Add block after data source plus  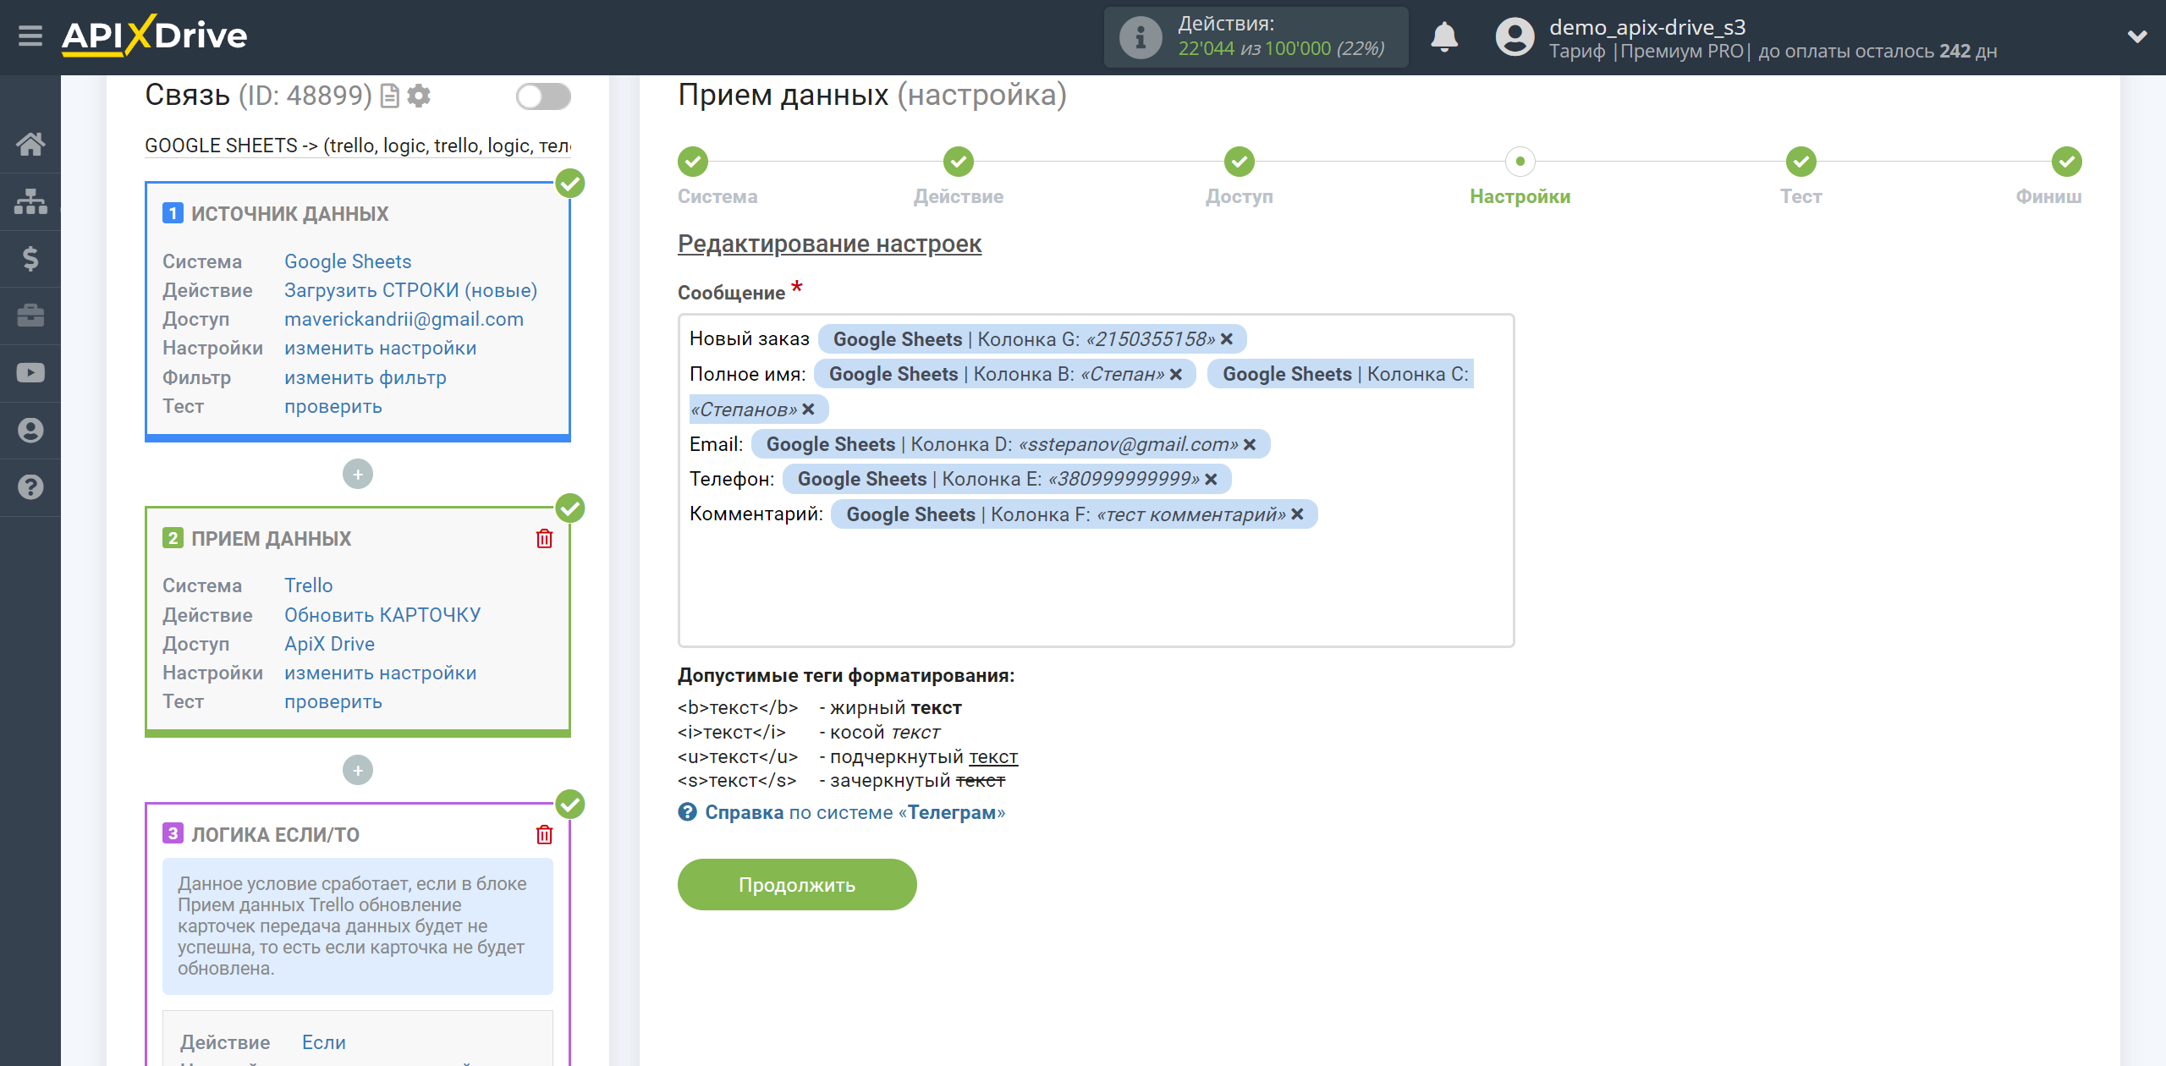pyautogui.click(x=358, y=475)
